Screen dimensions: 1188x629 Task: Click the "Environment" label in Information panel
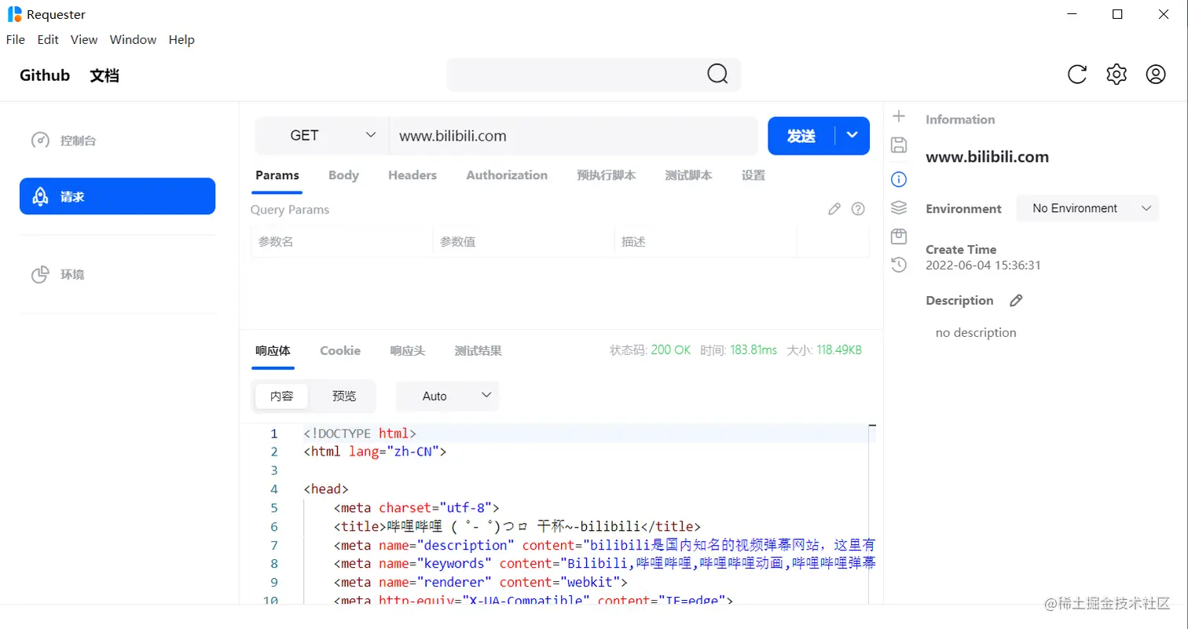point(963,209)
